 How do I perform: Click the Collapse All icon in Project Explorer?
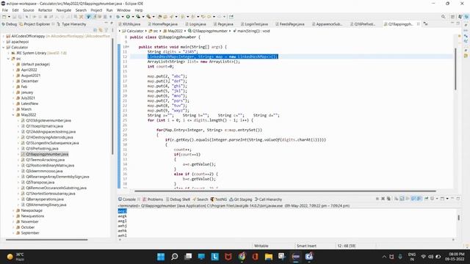tap(95, 30)
